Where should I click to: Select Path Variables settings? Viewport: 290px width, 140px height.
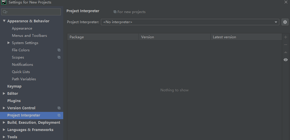[24, 79]
